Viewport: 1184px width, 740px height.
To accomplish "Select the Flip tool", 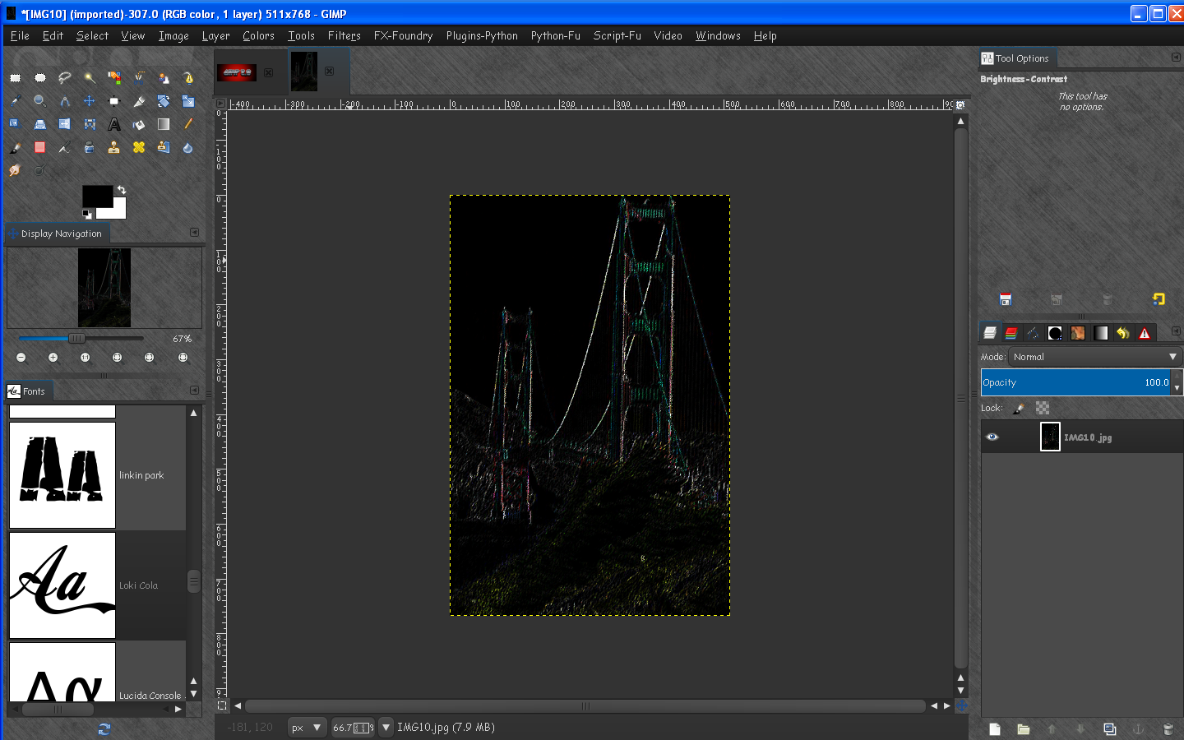I will 64,124.
